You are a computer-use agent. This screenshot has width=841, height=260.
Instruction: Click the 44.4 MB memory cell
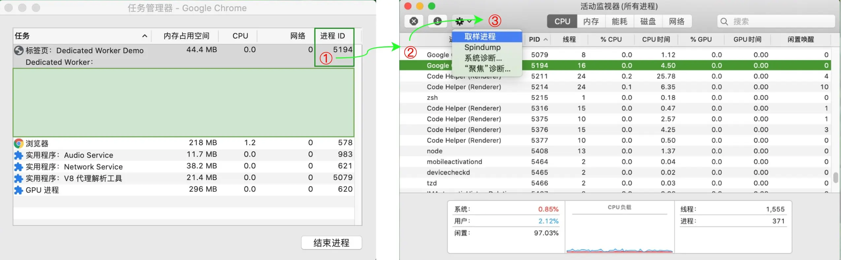pos(202,50)
